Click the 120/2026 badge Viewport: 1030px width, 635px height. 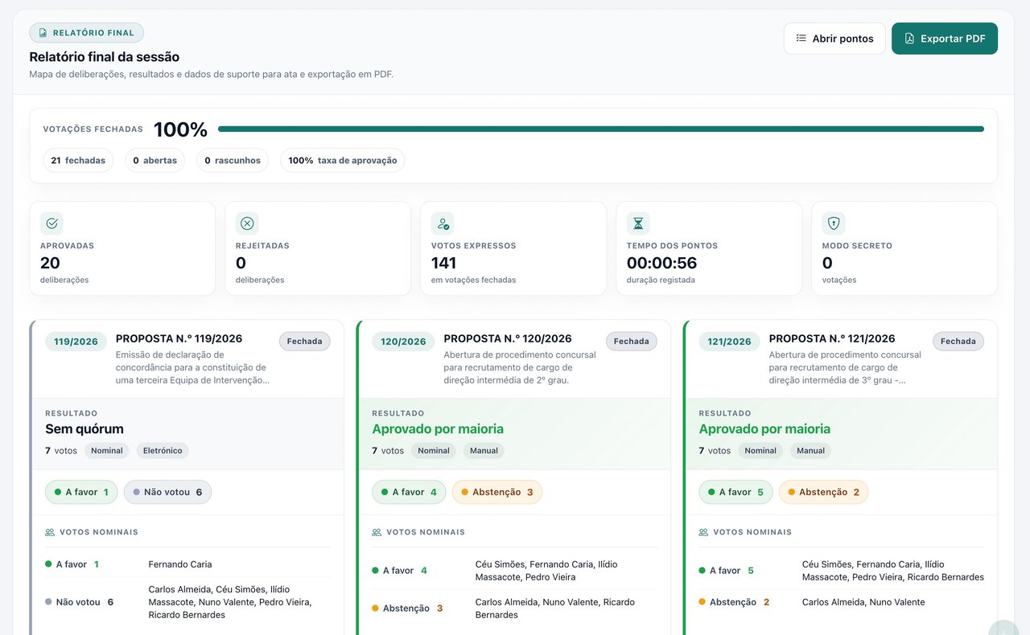pyautogui.click(x=403, y=342)
